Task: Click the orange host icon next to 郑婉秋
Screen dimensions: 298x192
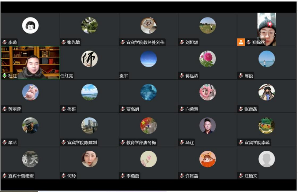Action: pos(241,42)
